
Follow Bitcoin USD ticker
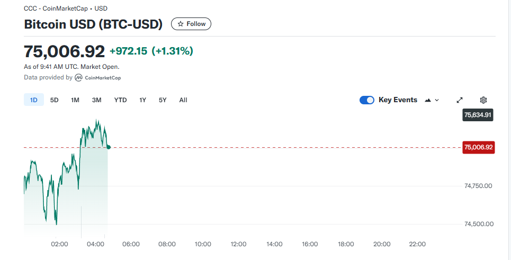click(191, 24)
